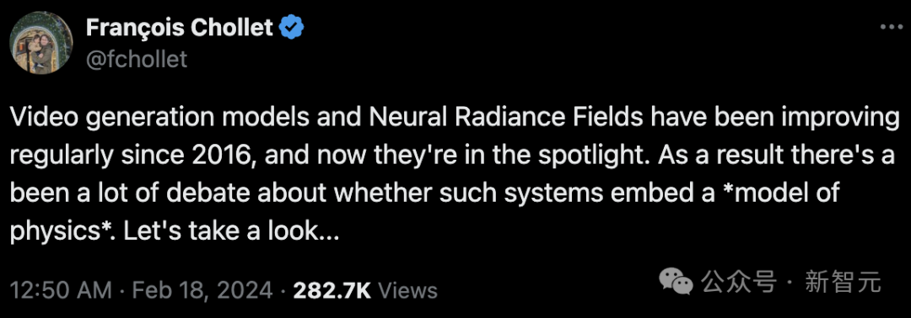Open the three-dot more options menu
The width and height of the screenshot is (911, 318).
pyautogui.click(x=890, y=27)
